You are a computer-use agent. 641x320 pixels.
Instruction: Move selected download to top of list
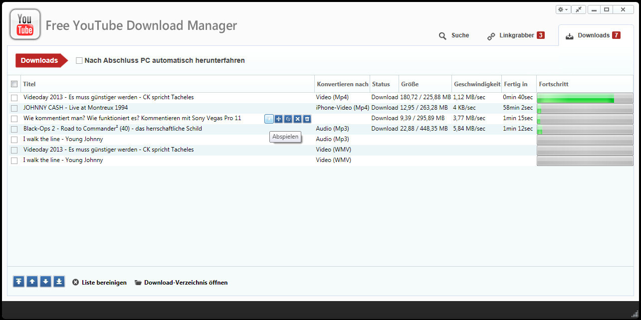click(18, 281)
